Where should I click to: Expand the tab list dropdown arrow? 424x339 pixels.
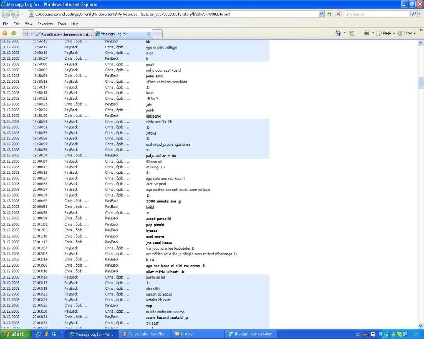tap(31, 34)
